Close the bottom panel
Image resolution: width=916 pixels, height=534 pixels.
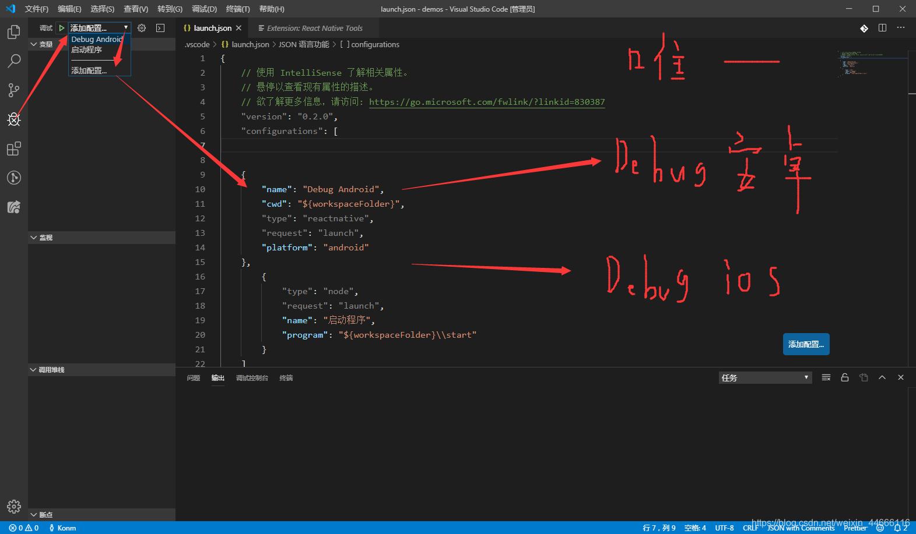[x=901, y=377]
